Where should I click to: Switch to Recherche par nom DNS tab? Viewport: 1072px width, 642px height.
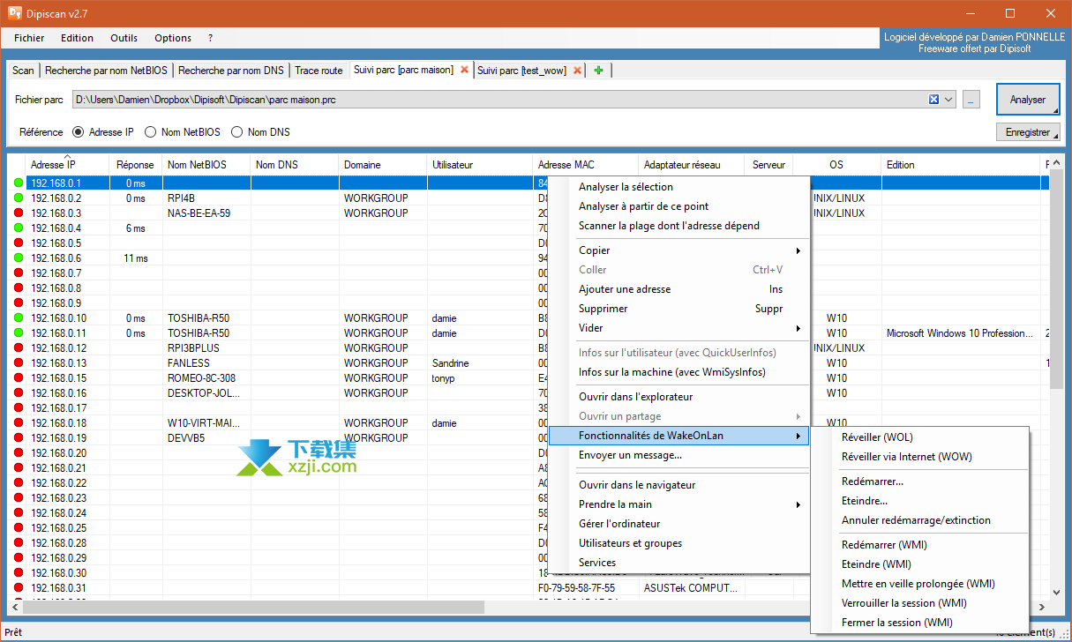tap(231, 71)
